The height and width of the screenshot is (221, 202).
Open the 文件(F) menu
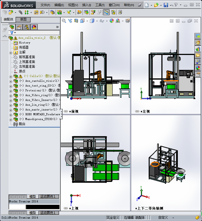point(45,5)
